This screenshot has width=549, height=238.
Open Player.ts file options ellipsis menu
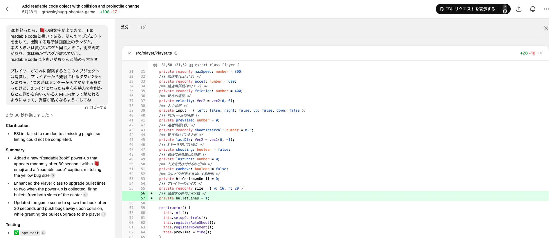pos(540,53)
